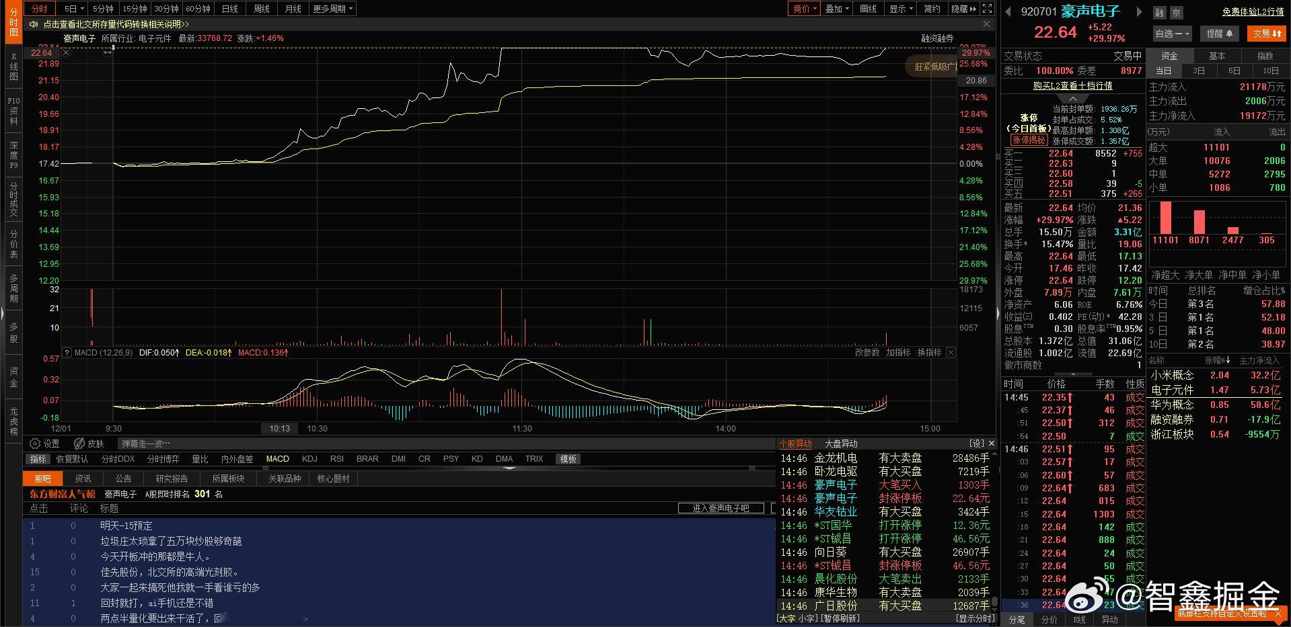Open 设 settings of 个股异动
This screenshot has width=1291, height=627.
976,444
